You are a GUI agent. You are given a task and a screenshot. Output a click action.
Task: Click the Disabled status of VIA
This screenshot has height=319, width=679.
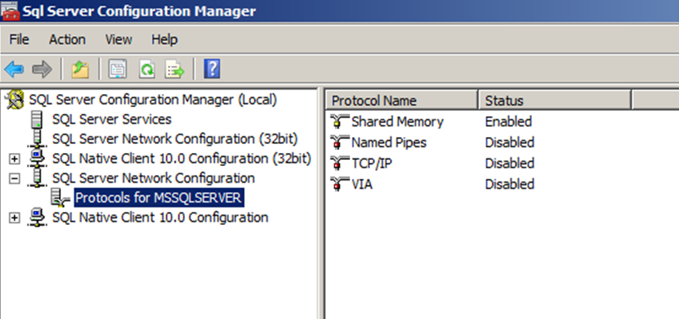(510, 184)
